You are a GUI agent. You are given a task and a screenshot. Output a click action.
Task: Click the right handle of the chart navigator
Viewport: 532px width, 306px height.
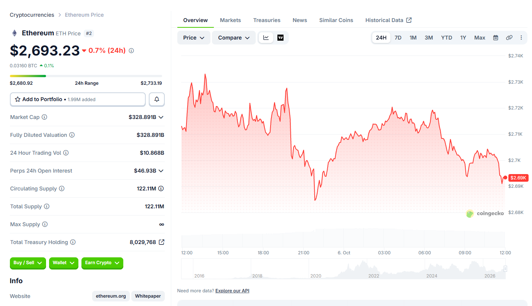pos(505,269)
